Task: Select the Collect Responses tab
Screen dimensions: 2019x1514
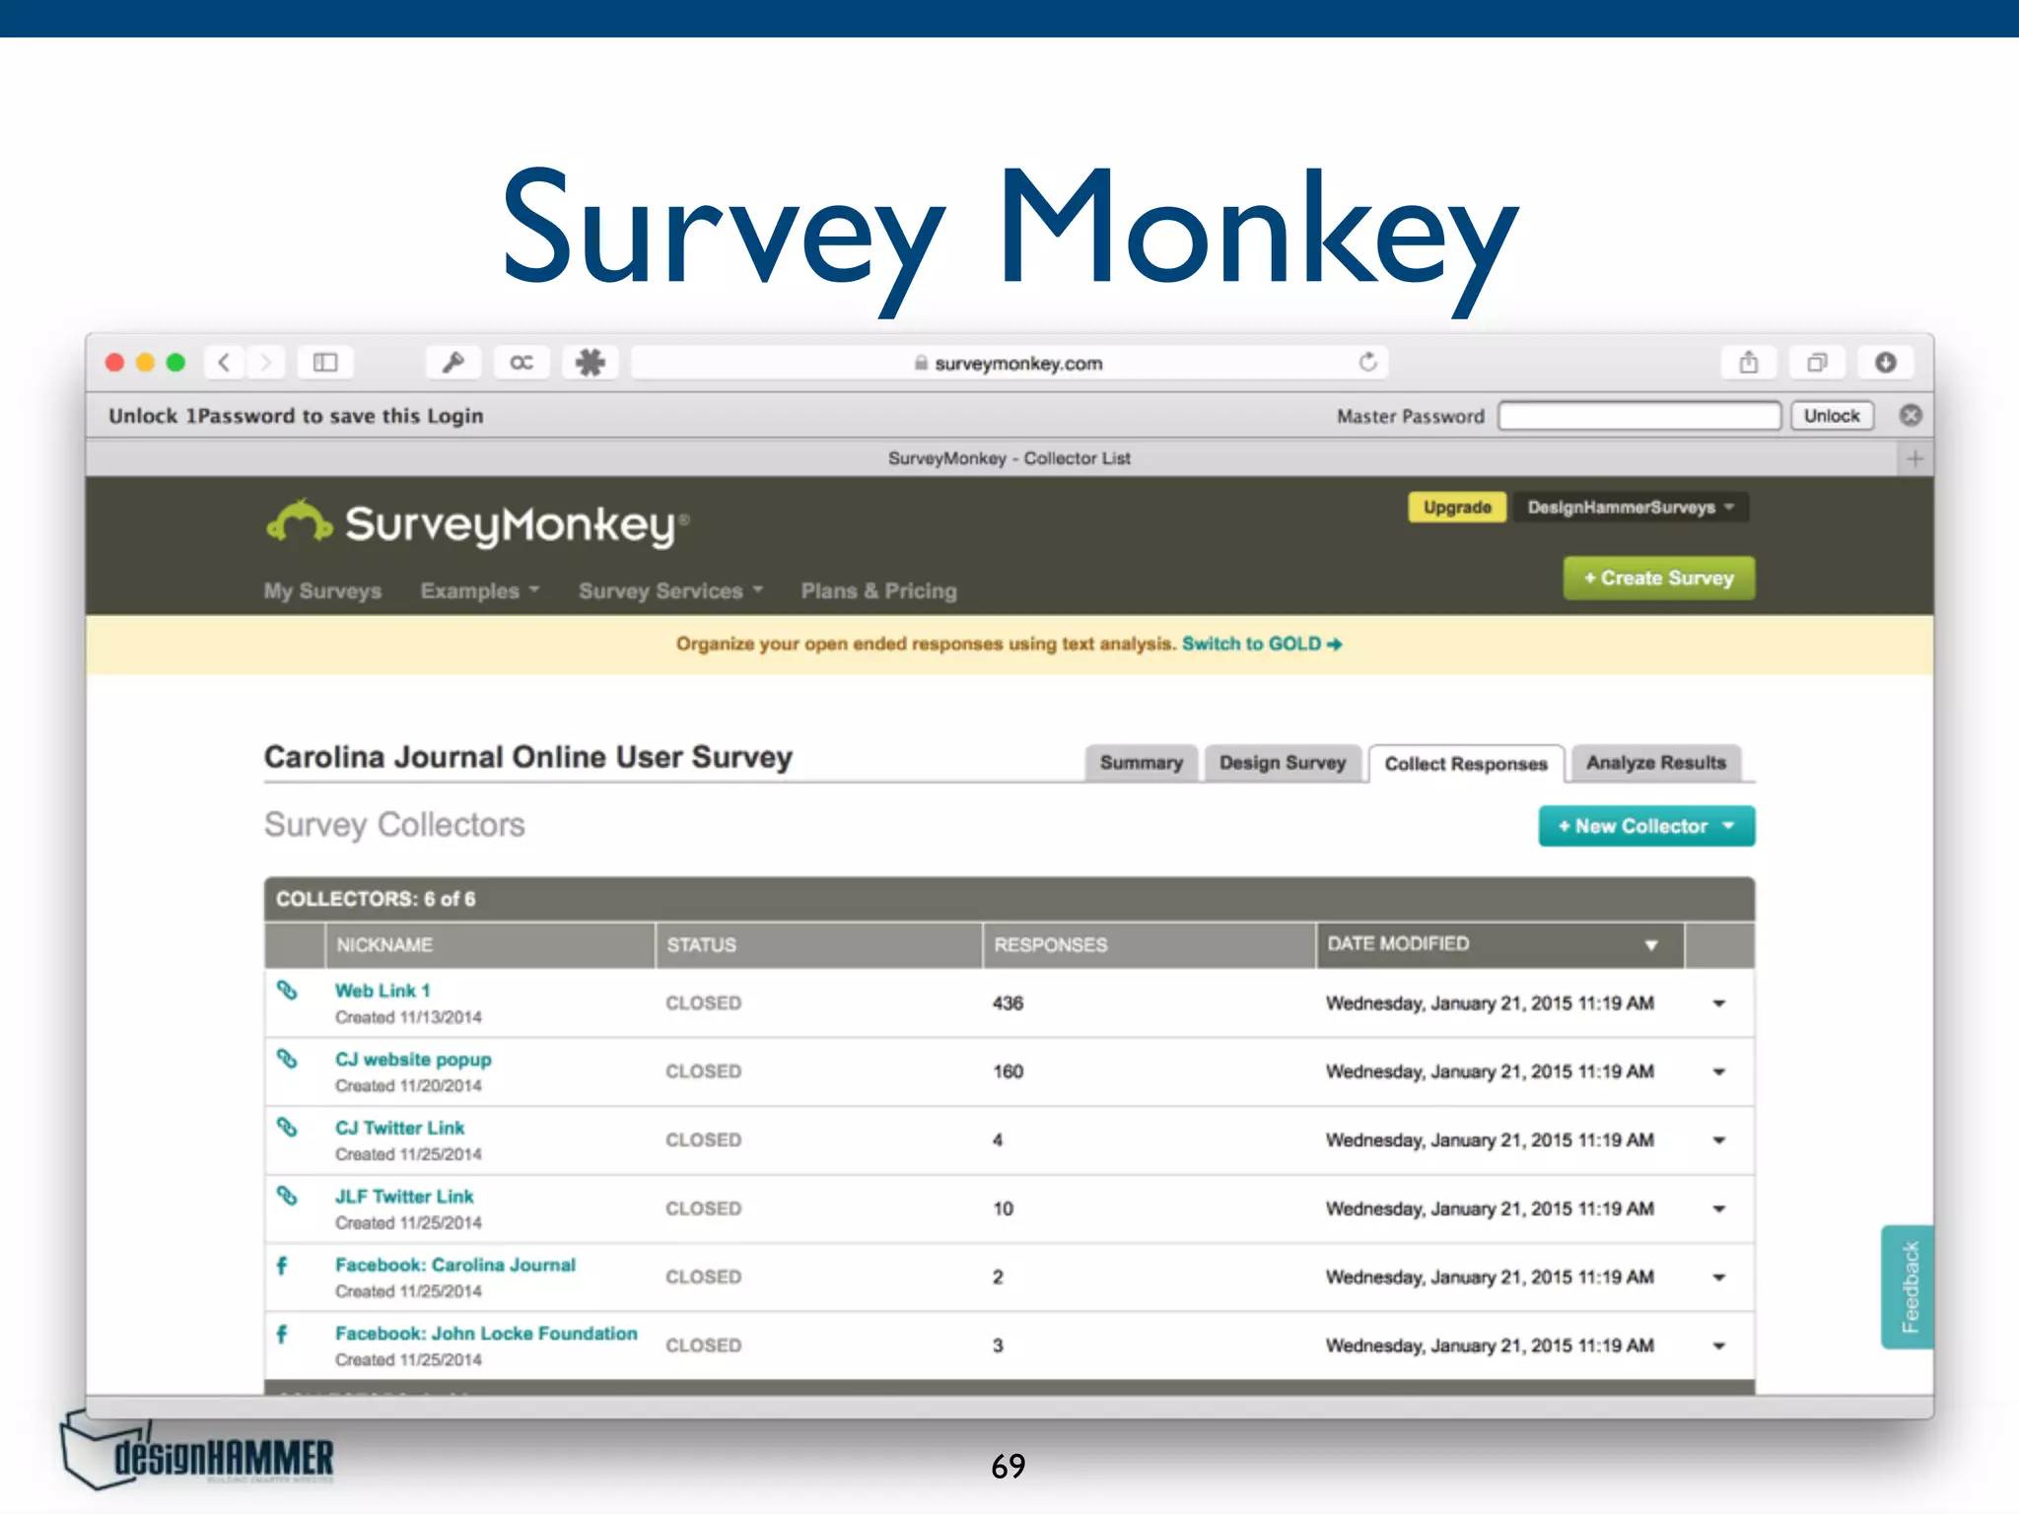Action: [x=1466, y=764]
